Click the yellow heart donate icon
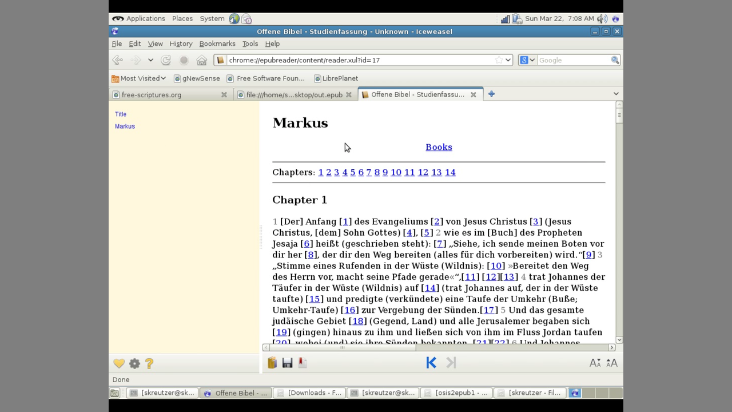Screen dimensions: 732x412 coord(119,363)
